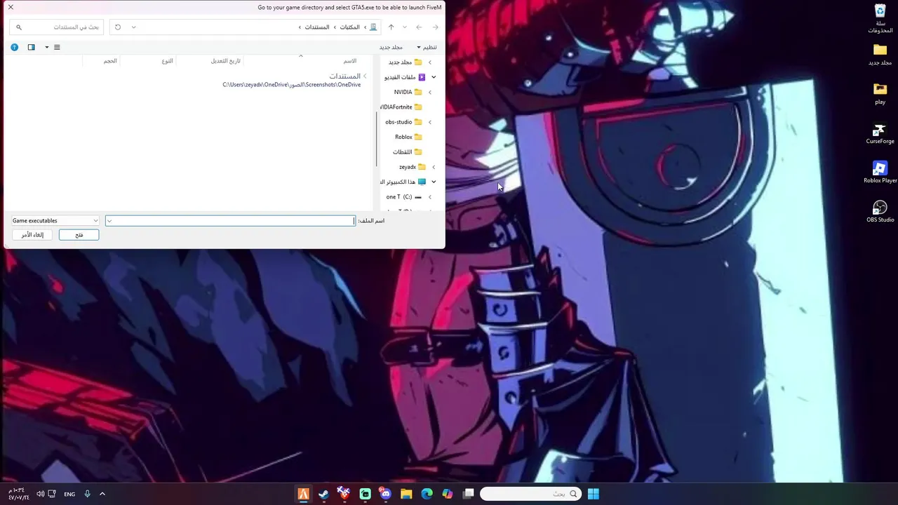Collapse the المستندات group header

tap(365, 76)
